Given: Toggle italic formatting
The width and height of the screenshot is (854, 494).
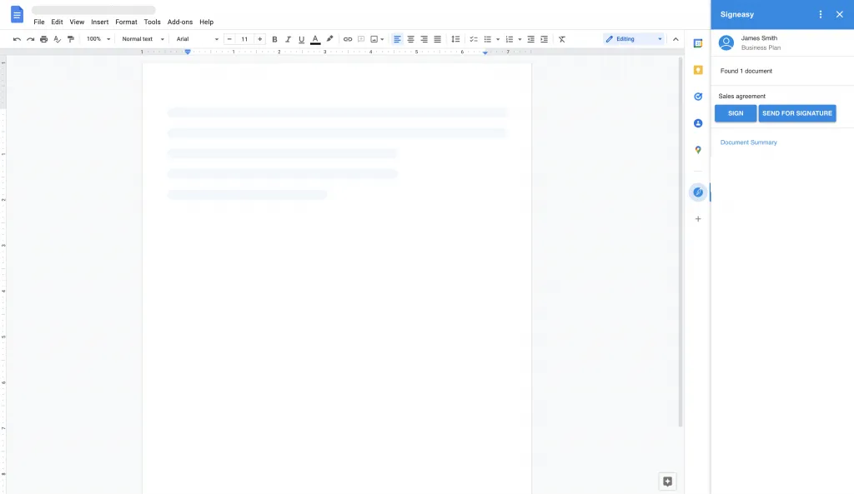Looking at the screenshot, I should pos(288,39).
